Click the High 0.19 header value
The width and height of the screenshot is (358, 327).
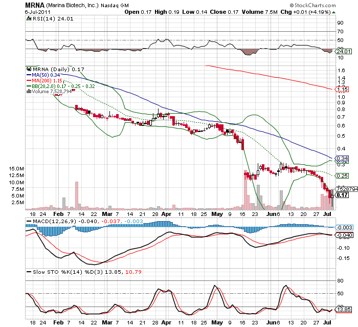coord(167,12)
